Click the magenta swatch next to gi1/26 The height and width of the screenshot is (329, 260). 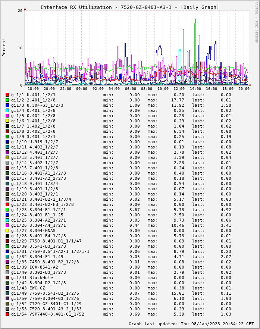coord(7,225)
